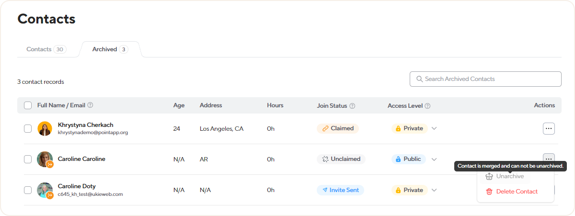Open Khrystyna Cherkach contact name
This screenshot has width=575, height=216.
[x=85, y=125]
